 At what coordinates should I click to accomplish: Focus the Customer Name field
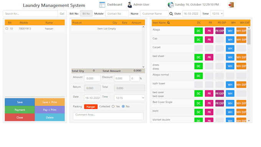click(x=154, y=14)
